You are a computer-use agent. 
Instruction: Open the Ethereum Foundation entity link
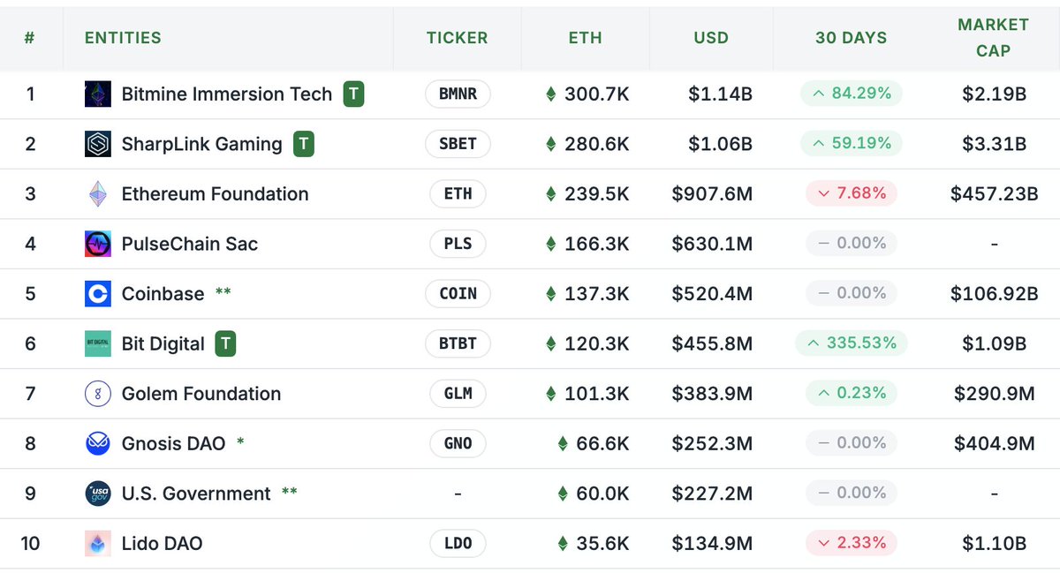click(x=216, y=194)
